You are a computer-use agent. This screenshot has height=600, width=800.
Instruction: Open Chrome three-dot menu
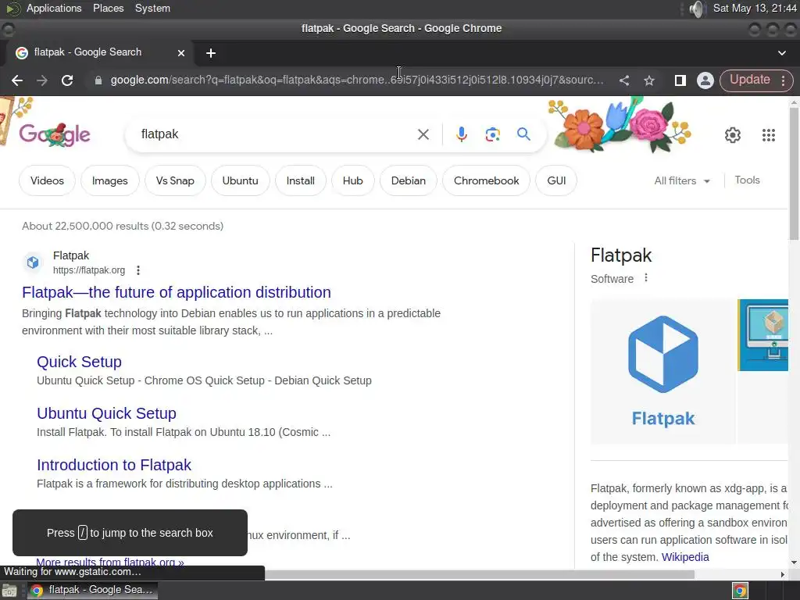click(x=783, y=80)
